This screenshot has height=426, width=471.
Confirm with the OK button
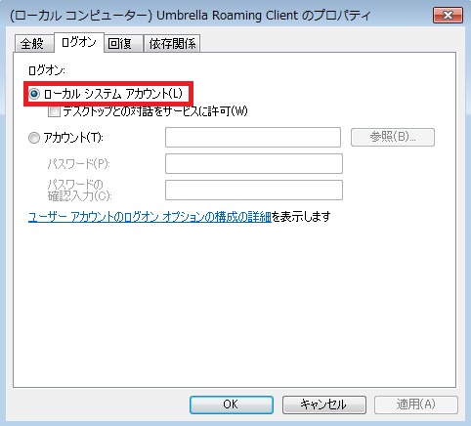[232, 405]
